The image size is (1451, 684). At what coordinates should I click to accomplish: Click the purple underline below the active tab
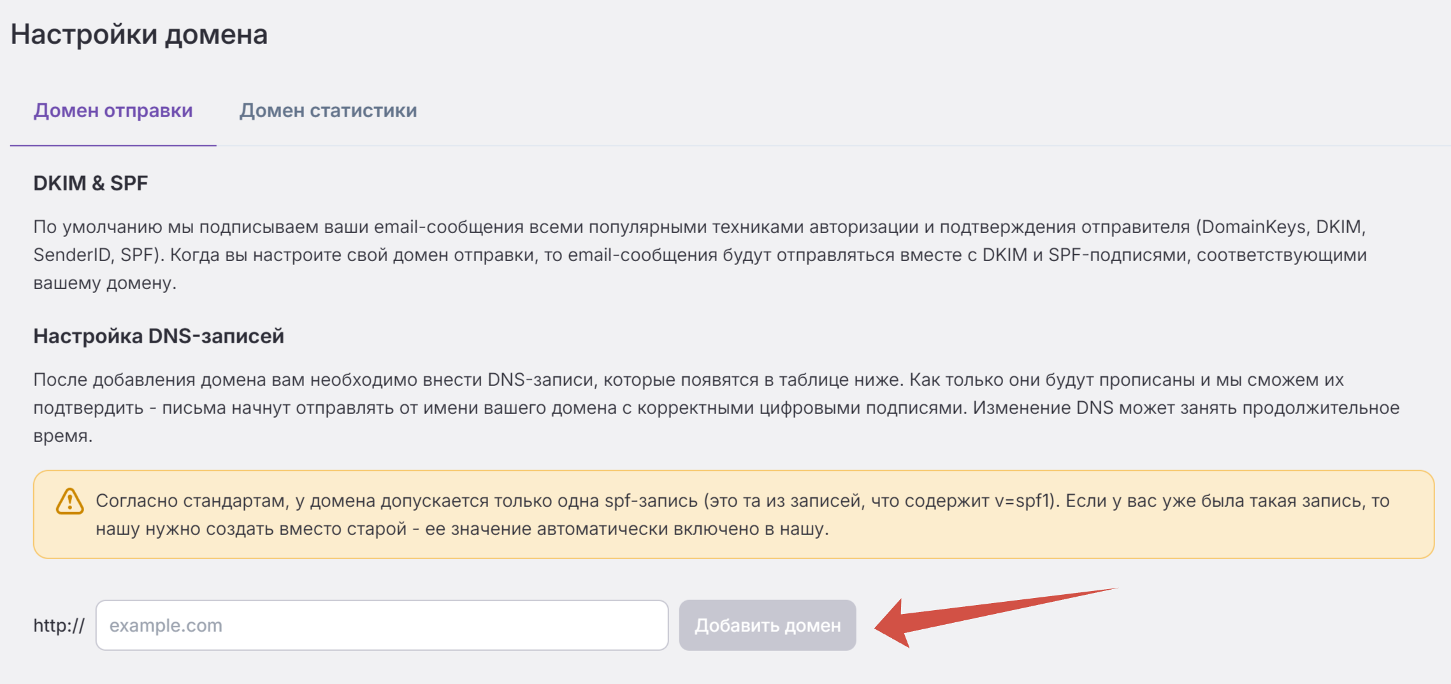point(113,145)
